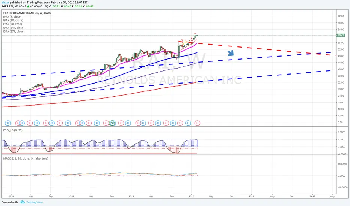The height and width of the screenshot is (206, 350).
Task: Select the earnings E marker at May 2016
Action: coord(151,123)
